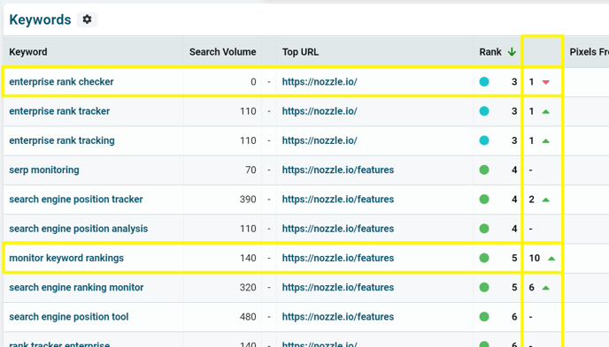Open keyword 'search engine ranking monitor'
Viewport: 609px width, 347px height.
(x=76, y=287)
